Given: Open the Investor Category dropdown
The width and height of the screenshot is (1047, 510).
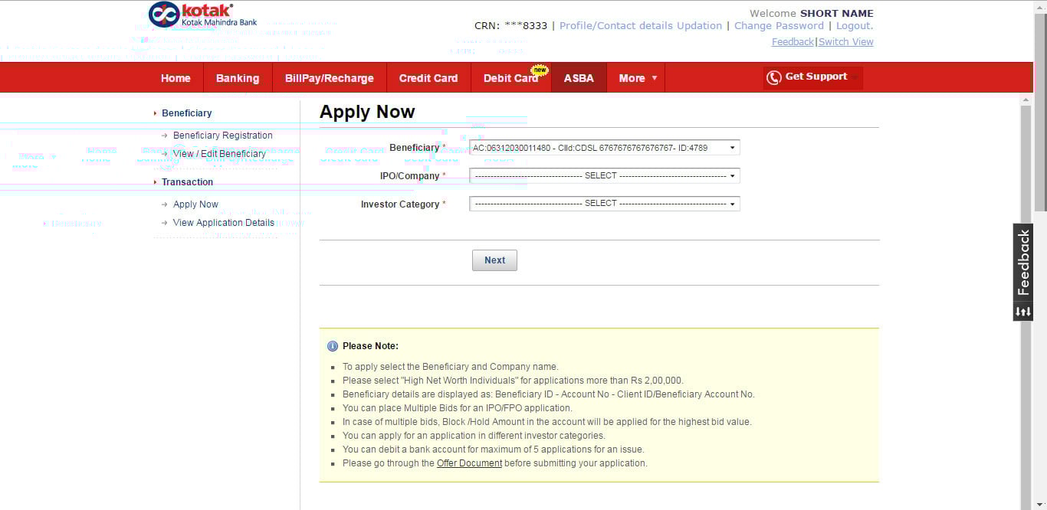Looking at the screenshot, I should coord(604,204).
